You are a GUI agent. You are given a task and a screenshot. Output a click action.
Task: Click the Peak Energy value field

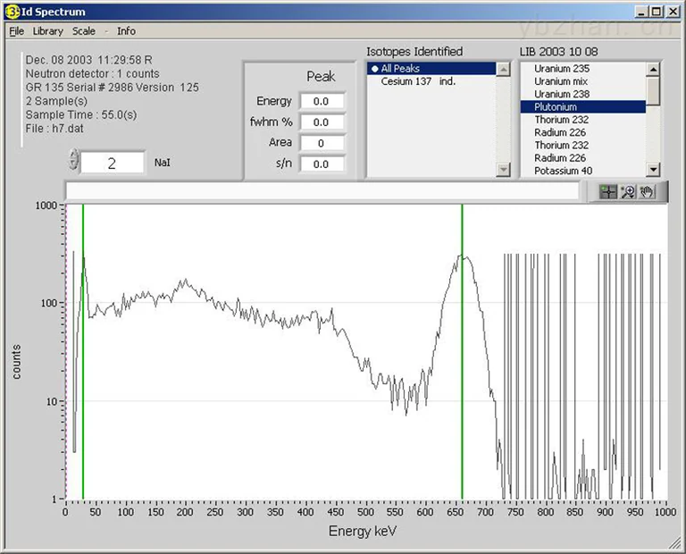322,101
